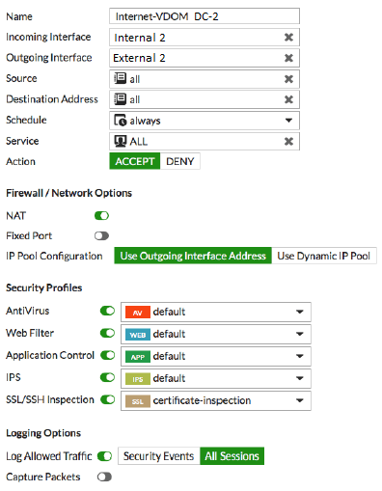The width and height of the screenshot is (382, 491).
Task: Click the tan SSL inspection profile icon
Action: point(138,401)
